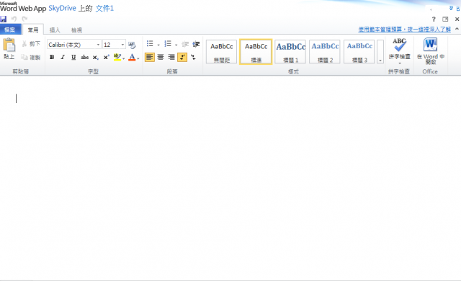Click the blue promotional link above ribbon
The height and width of the screenshot is (281, 461).
pos(404,29)
